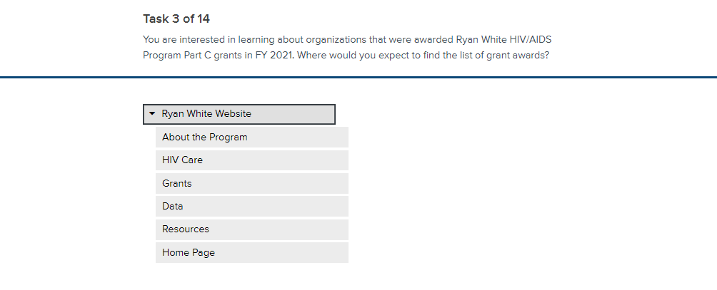Click the Ryan White Website label text
This screenshot has height=290, width=717.
click(x=206, y=114)
